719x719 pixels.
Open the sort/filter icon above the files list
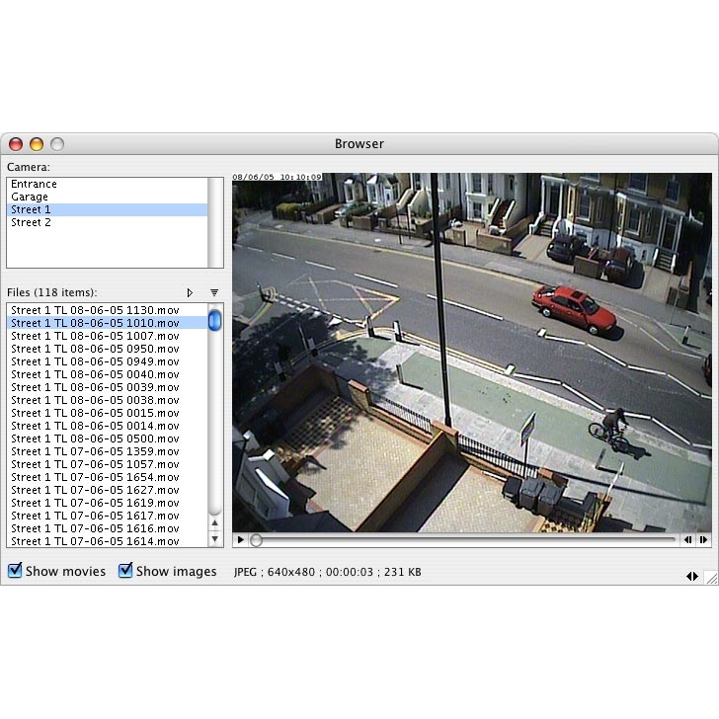pos(214,292)
